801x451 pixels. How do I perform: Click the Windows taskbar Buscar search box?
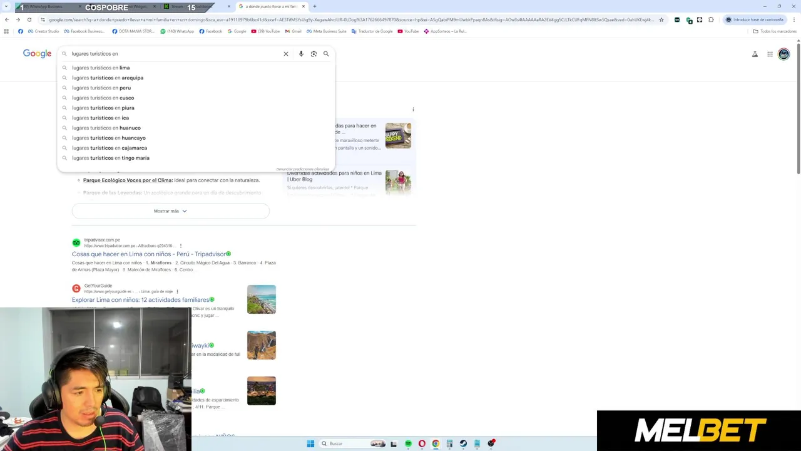tap(354, 443)
